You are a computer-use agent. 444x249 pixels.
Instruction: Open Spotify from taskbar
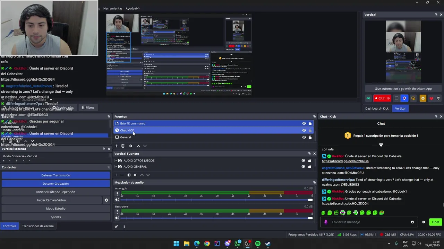click(258, 243)
